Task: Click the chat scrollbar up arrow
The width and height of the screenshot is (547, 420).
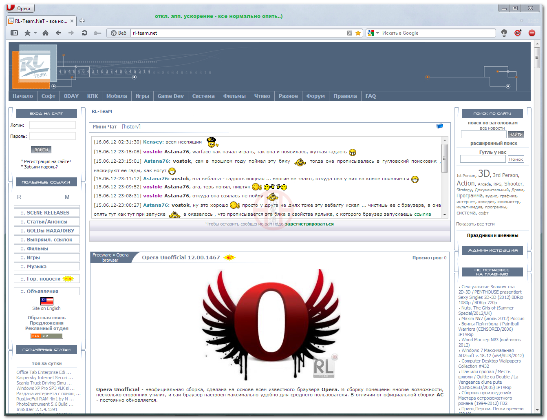Action: coord(445,140)
